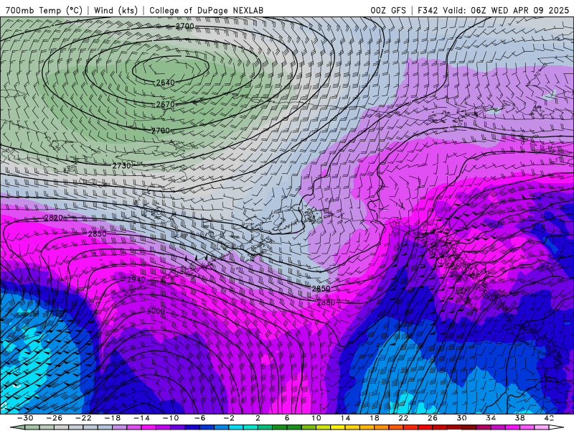574x431 pixels.
Task: Click the -30 value on the temperature scale
Action: point(25,418)
